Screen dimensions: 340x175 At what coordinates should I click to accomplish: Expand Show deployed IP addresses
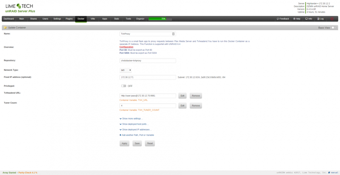[x=136, y=129]
